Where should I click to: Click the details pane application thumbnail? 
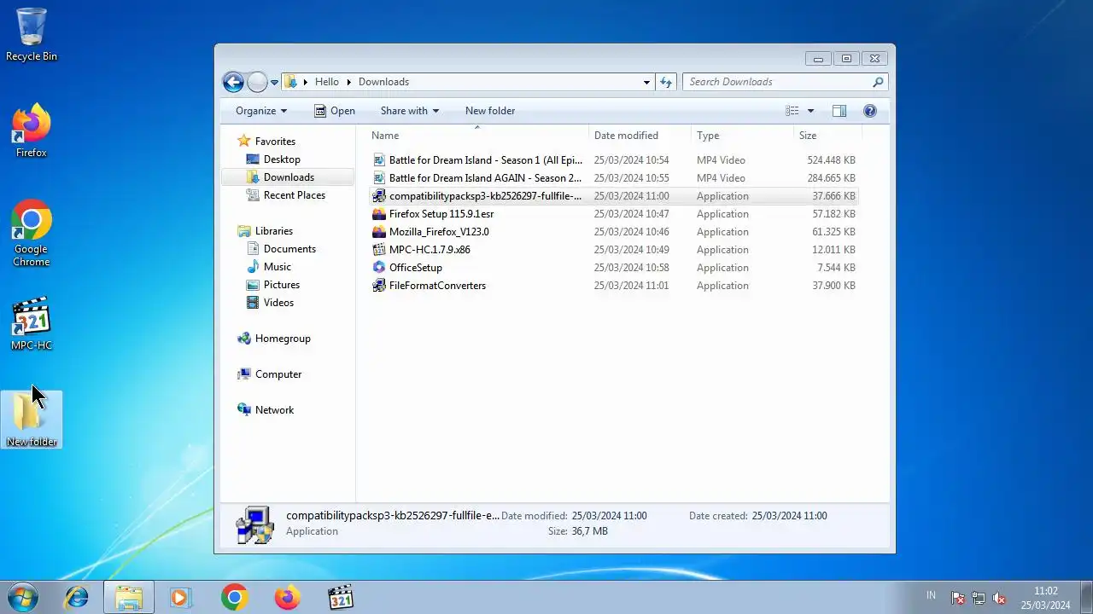tap(254, 524)
